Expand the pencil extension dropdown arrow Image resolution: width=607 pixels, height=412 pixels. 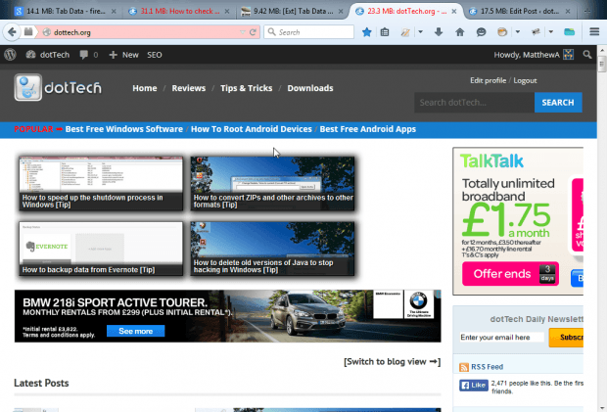(420, 32)
